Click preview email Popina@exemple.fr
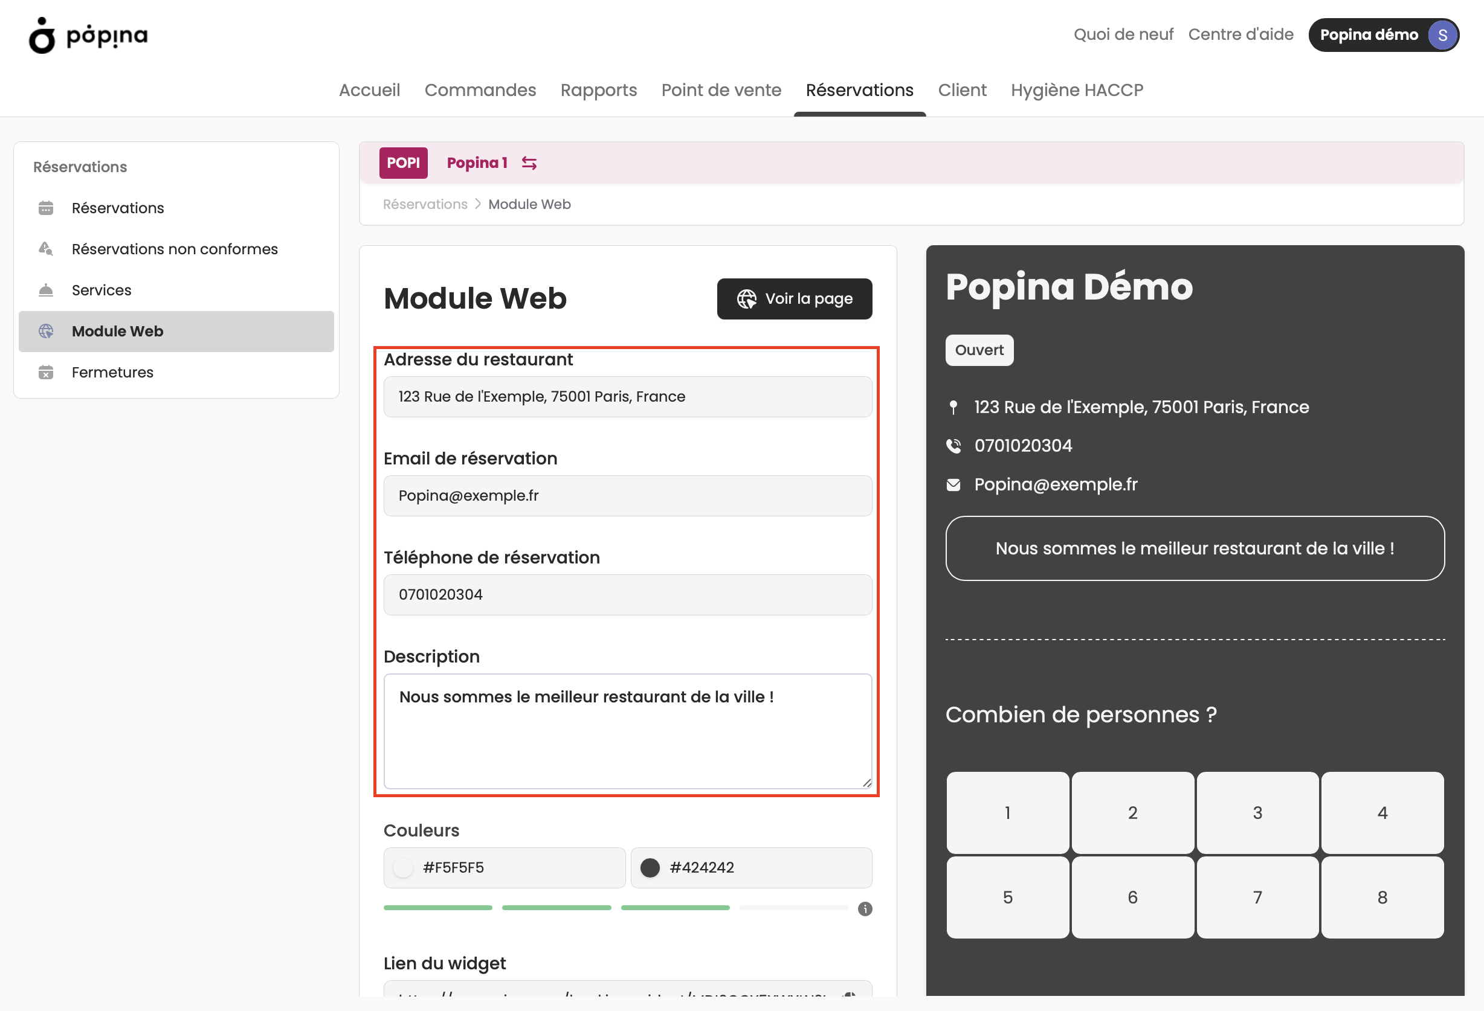Viewport: 1484px width, 1011px height. 1056,485
